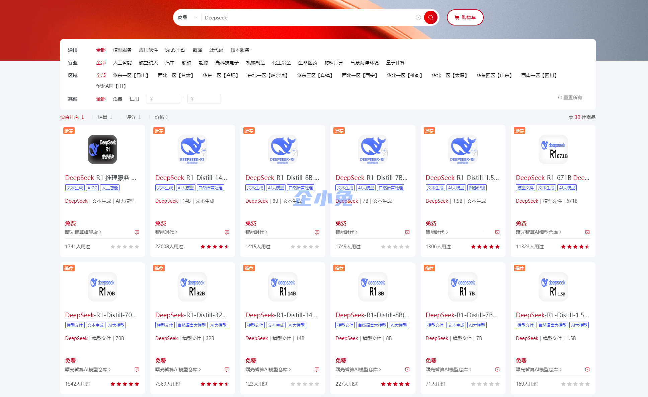The image size is (648, 397).
Task: Select the 源代码 filter
Action: tap(216, 50)
